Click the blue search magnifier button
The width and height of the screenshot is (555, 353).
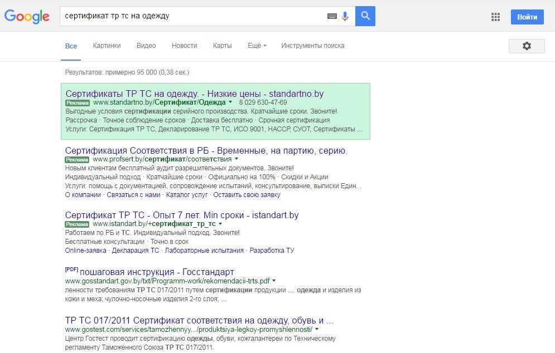(x=365, y=16)
